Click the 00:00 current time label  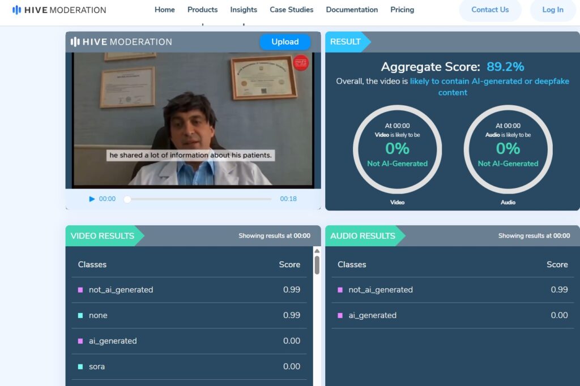click(107, 199)
